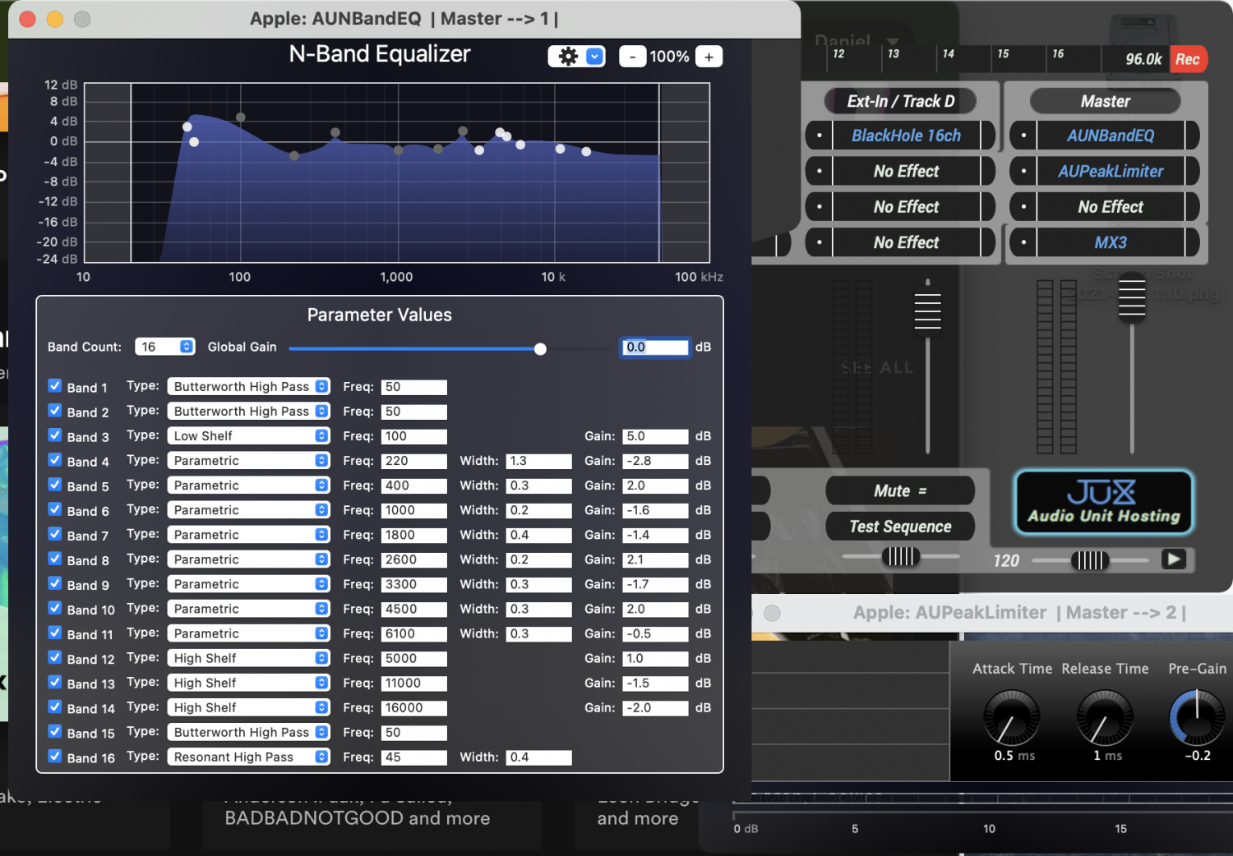Uncheck Band 16

pos(55,755)
